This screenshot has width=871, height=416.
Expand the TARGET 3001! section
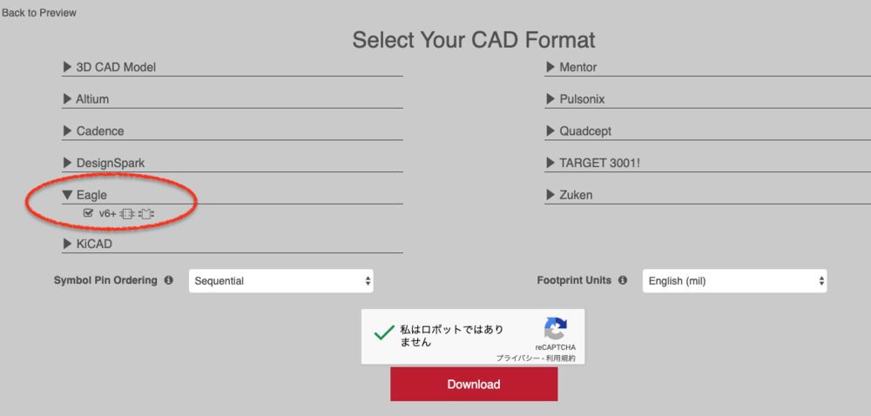pos(707,163)
